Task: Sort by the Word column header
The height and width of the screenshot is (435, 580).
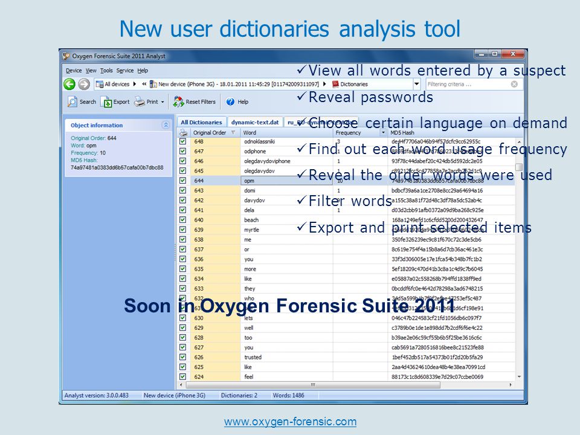Action: point(286,133)
